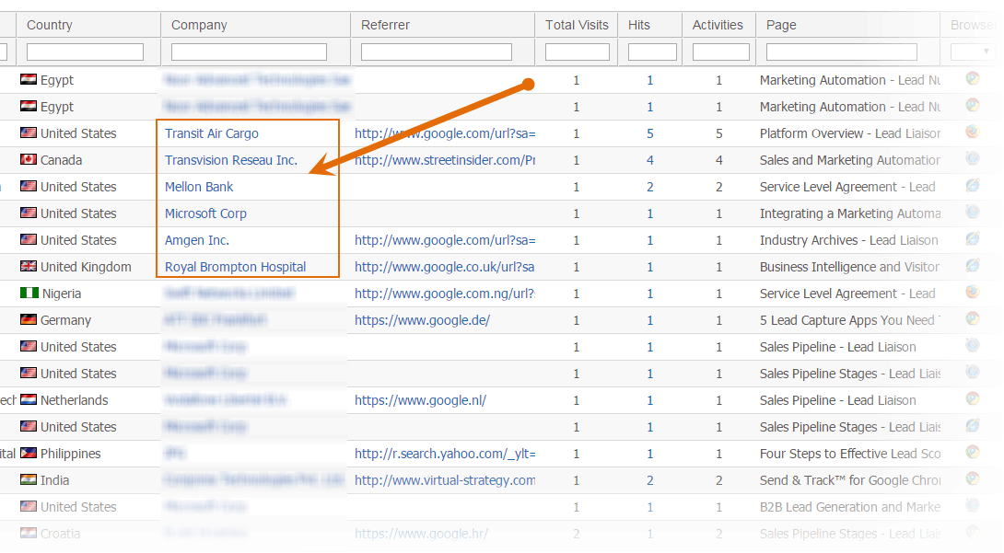Image resolution: width=1004 pixels, height=553 pixels.
Task: Open the google.co.uk referrer link
Action: point(444,267)
